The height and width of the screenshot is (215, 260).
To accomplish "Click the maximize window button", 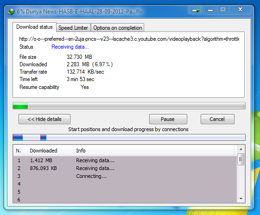I will tap(223, 10).
